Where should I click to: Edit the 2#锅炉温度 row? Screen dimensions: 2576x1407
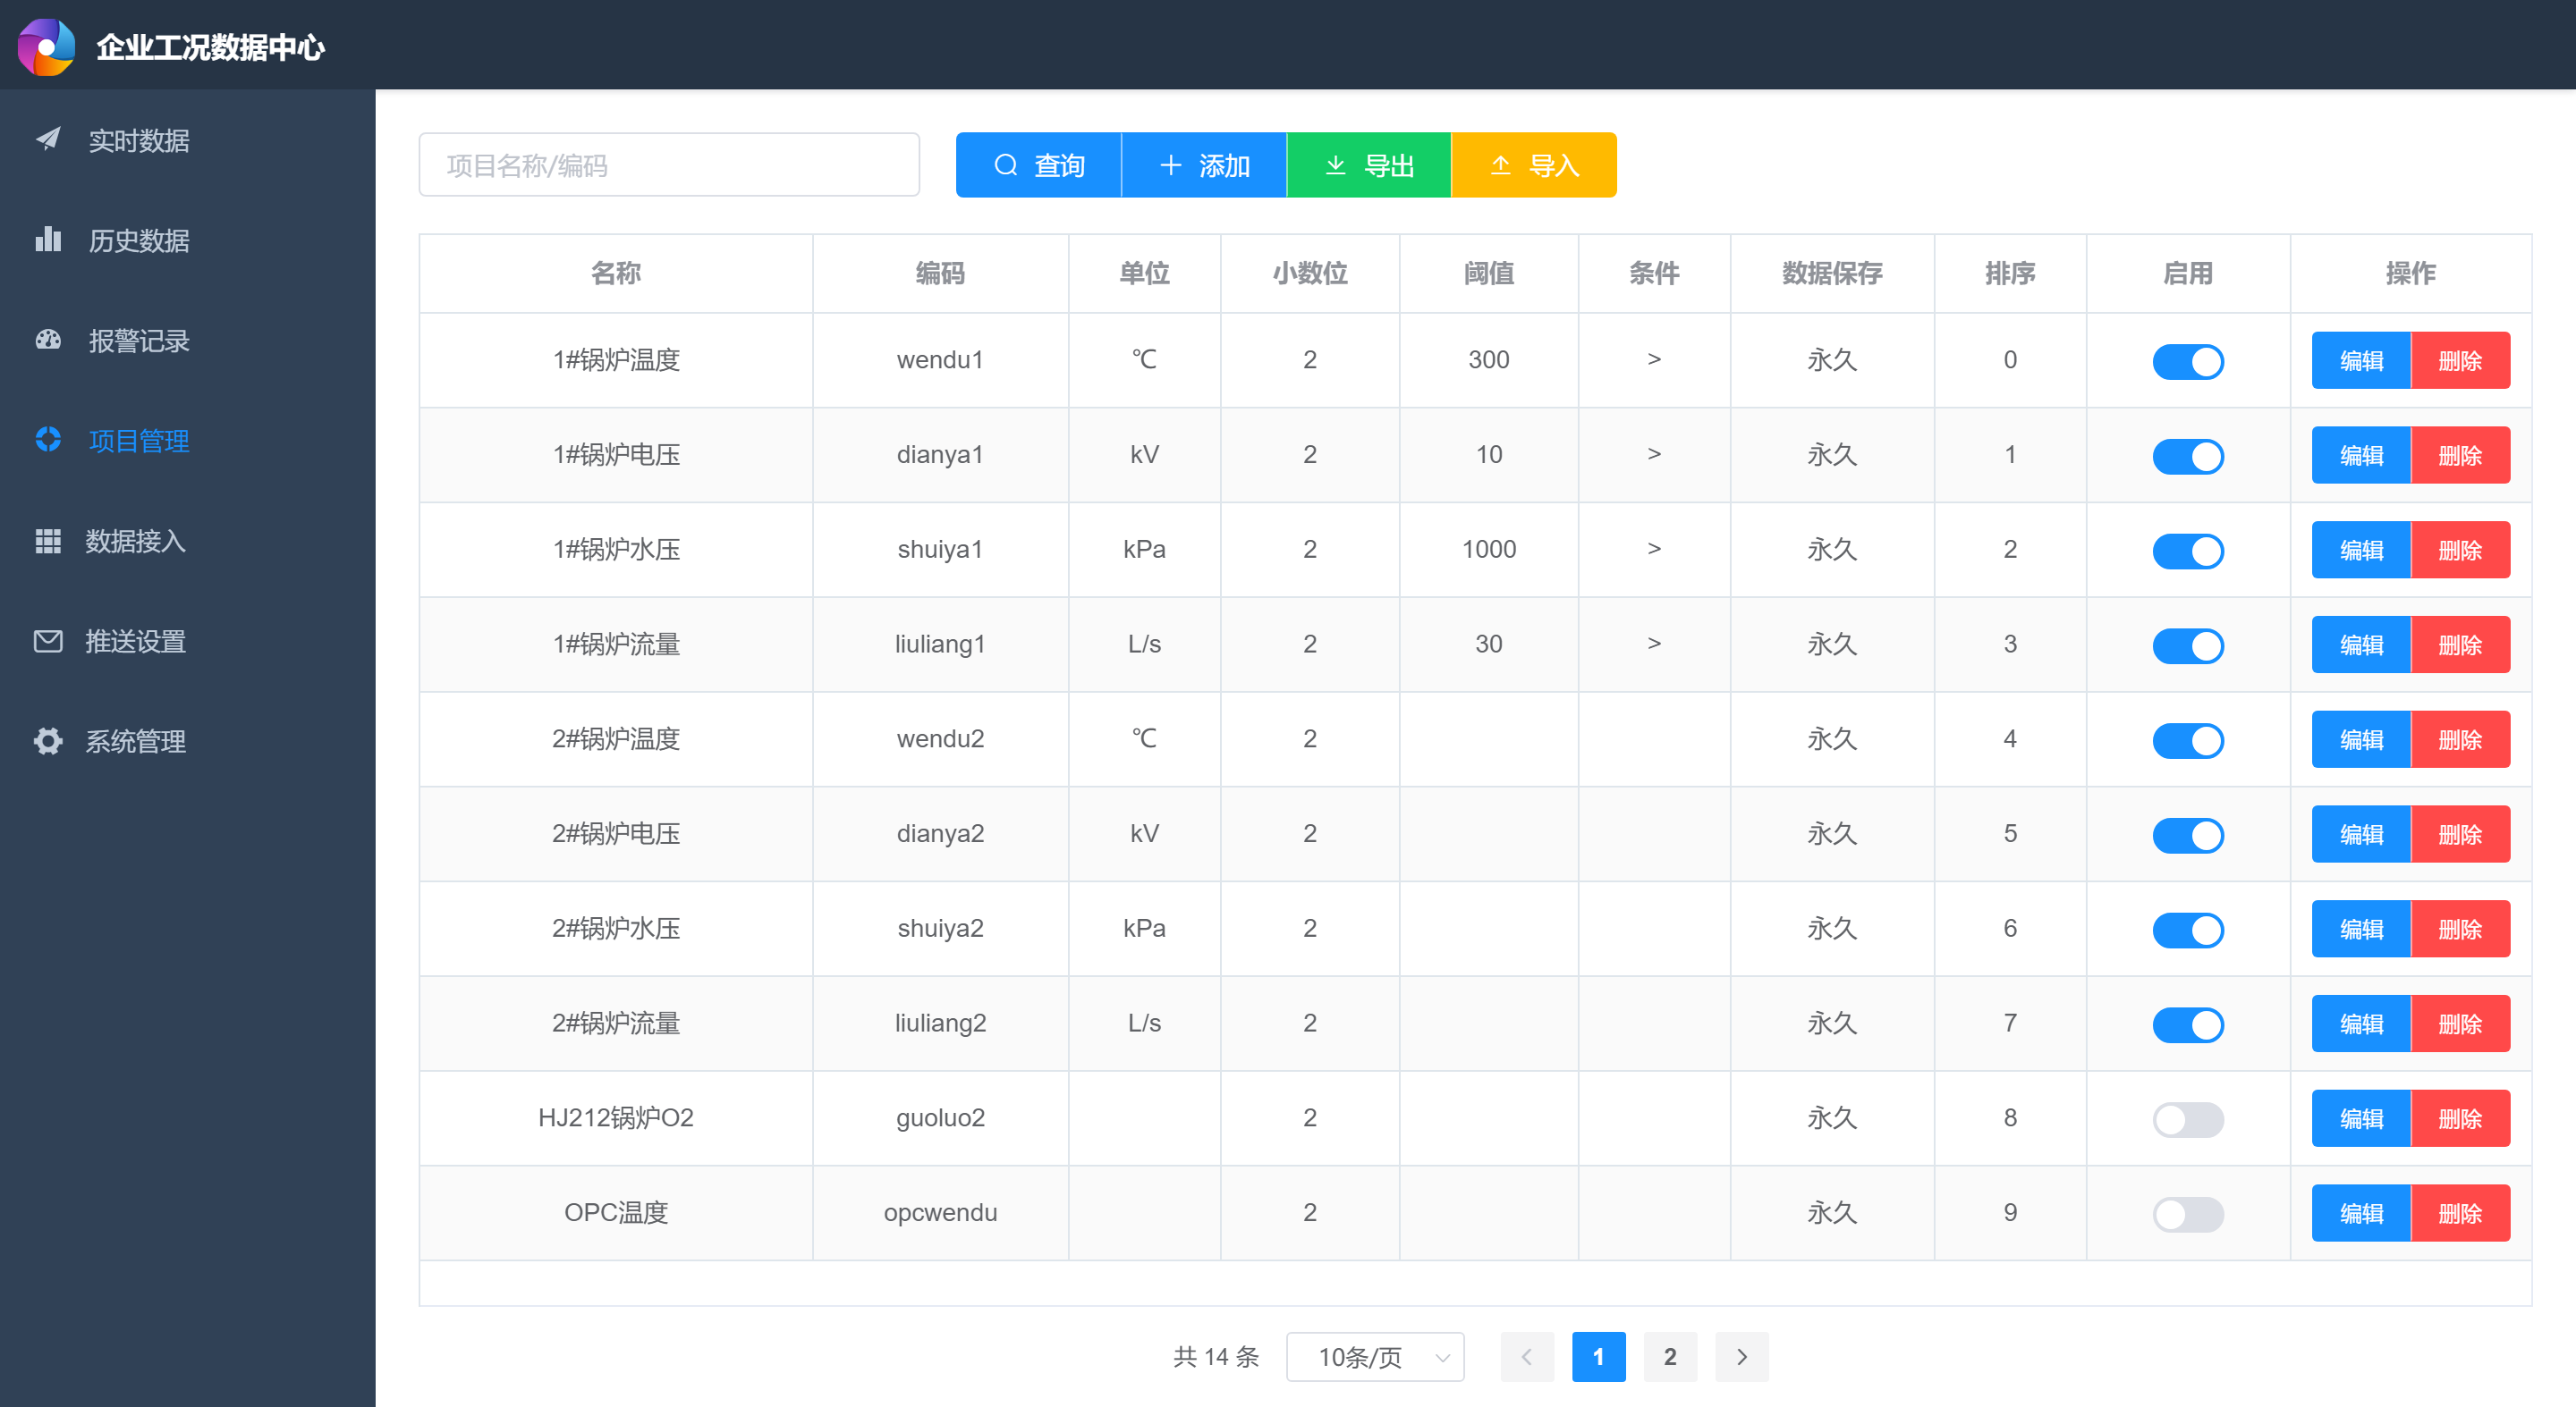[x=2361, y=739]
